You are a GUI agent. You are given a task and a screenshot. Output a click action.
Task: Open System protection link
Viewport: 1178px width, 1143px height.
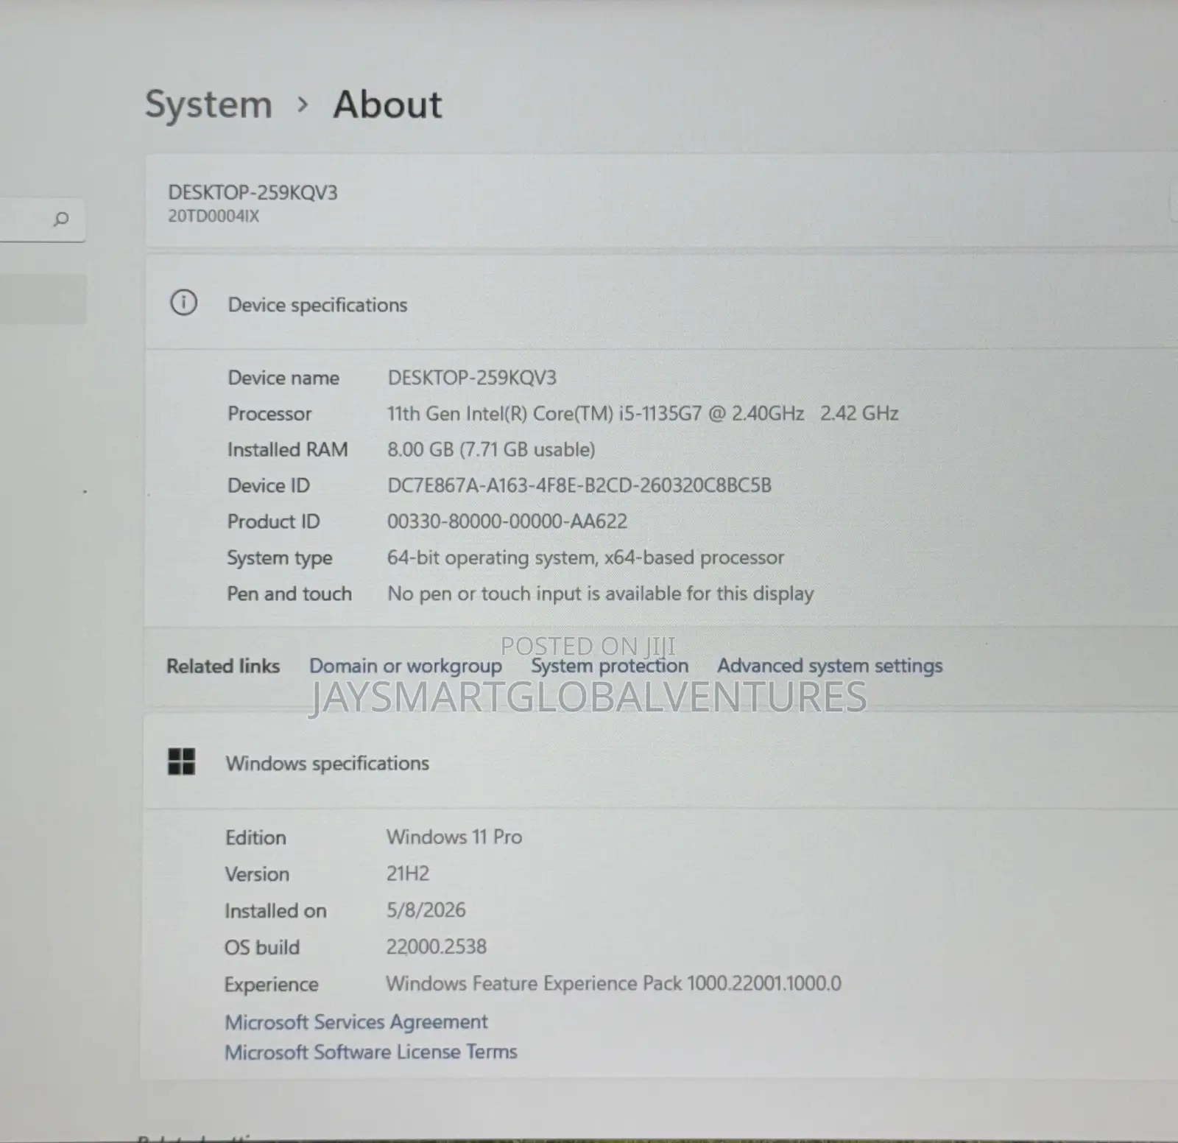610,666
